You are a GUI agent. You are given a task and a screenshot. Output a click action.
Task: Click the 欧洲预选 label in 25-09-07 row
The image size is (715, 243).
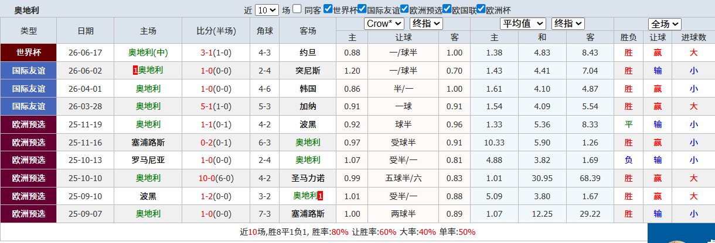click(x=29, y=214)
